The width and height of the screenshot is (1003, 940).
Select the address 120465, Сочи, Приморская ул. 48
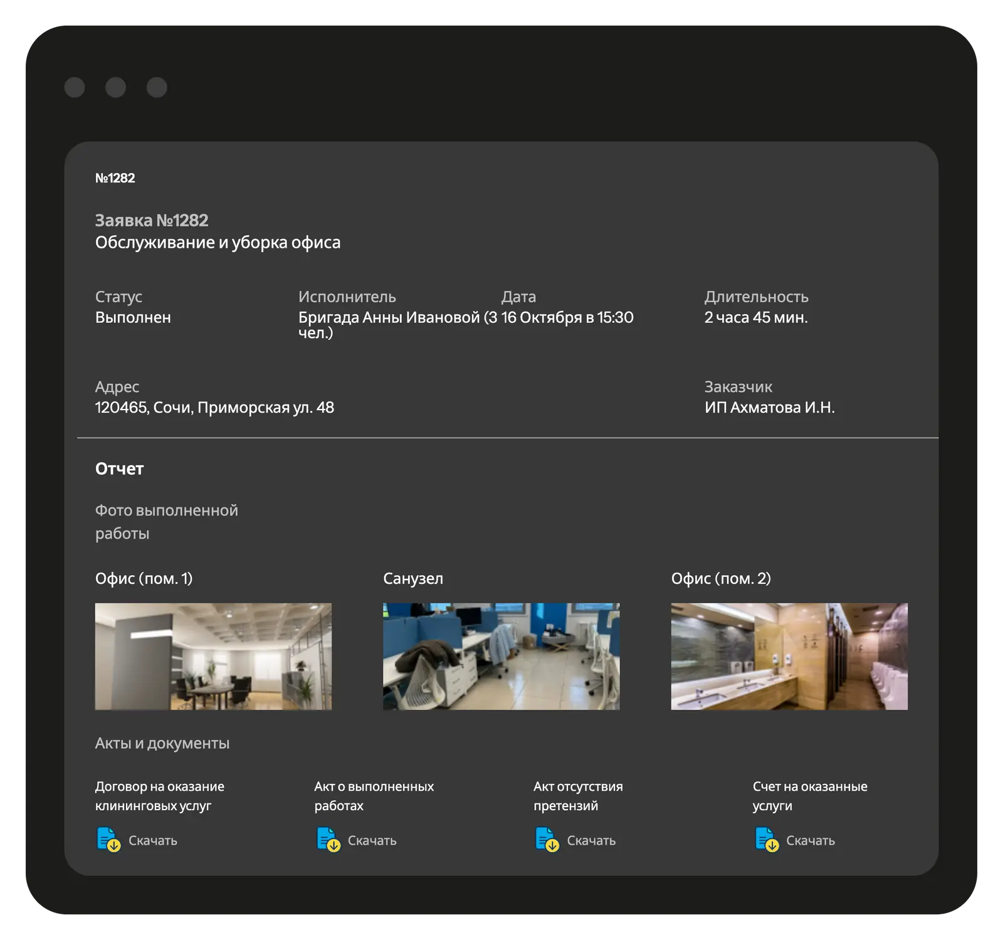(x=214, y=408)
